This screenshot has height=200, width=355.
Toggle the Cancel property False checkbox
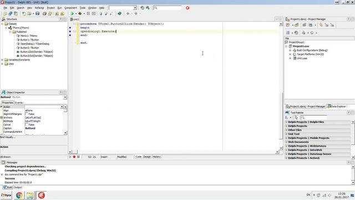coord(27,124)
